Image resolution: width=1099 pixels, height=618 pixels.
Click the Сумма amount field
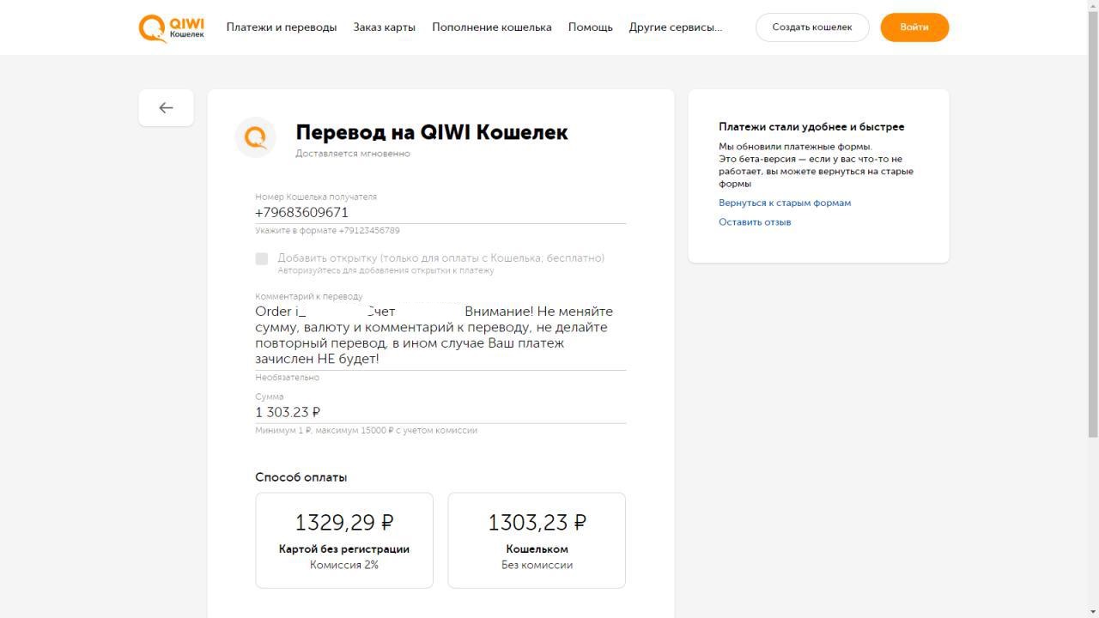click(440, 412)
